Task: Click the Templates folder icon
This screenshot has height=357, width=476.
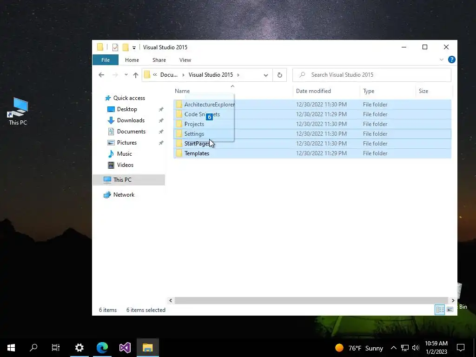Action: click(x=179, y=153)
